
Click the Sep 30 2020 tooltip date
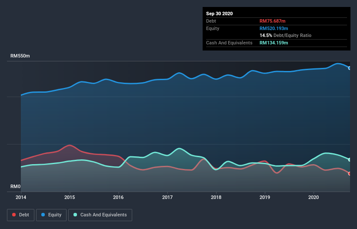(219, 13)
